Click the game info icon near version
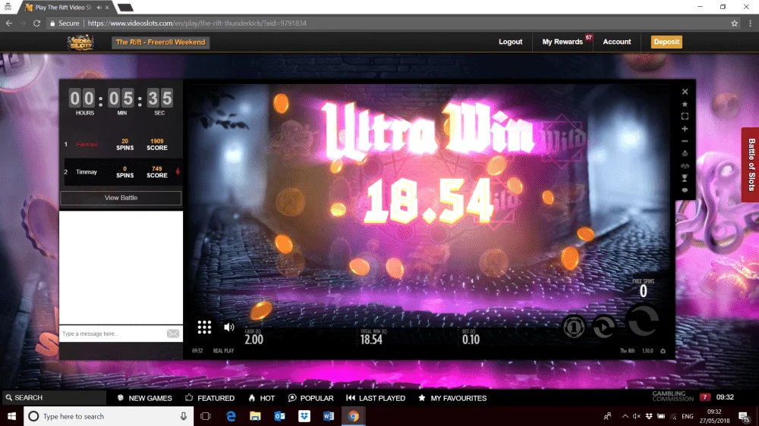 663,351
